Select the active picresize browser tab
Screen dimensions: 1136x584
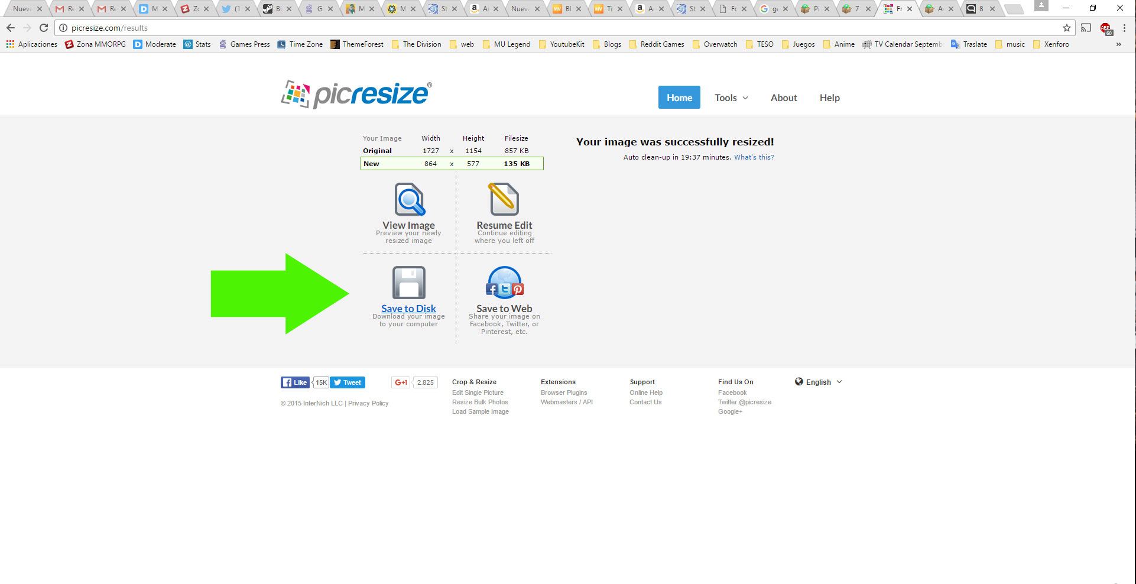pyautogui.click(x=898, y=9)
